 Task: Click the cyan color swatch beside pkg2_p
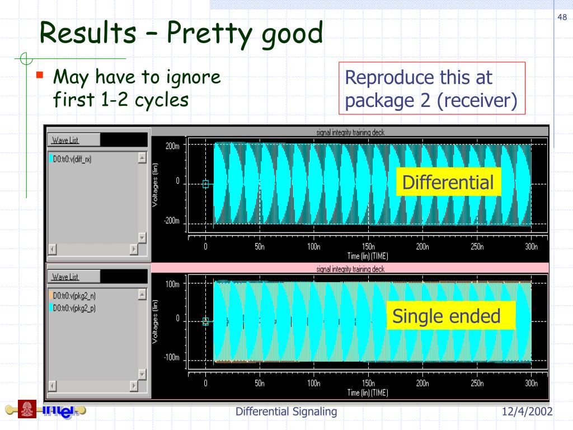[x=51, y=308]
